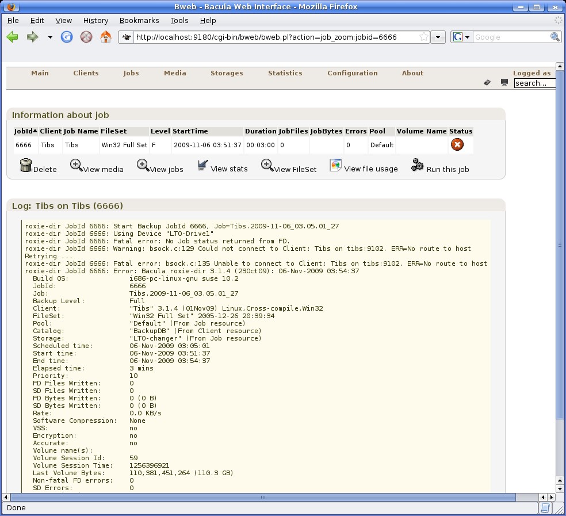
Task: Go to Firefox home page icon
Action: point(106,37)
